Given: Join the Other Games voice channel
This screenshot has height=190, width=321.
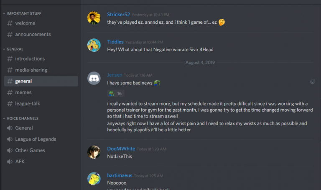Looking at the screenshot, I should tap(41, 150).
